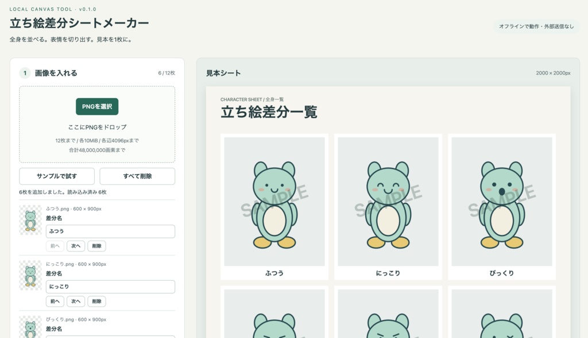Click the にっこり character card in sheet
This screenshot has width=588, height=338.
pyautogui.click(x=388, y=207)
